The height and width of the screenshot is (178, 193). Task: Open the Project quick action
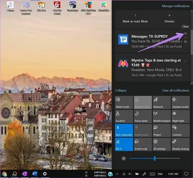point(162,130)
